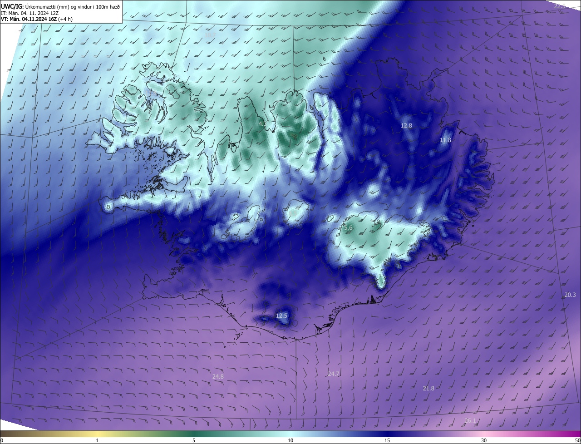Click the colorbar tick label 0

tap(2, 440)
